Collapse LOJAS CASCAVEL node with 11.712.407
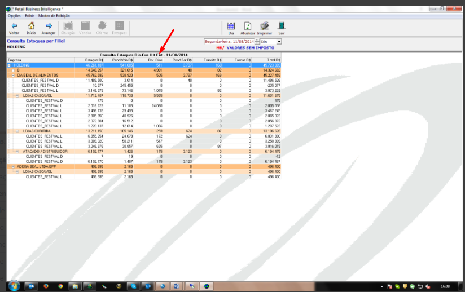Screen dimensions: 465x292 [x=17, y=96]
